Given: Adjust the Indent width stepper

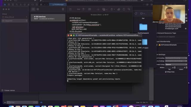Looking at the screenshot, I should 187,67.
